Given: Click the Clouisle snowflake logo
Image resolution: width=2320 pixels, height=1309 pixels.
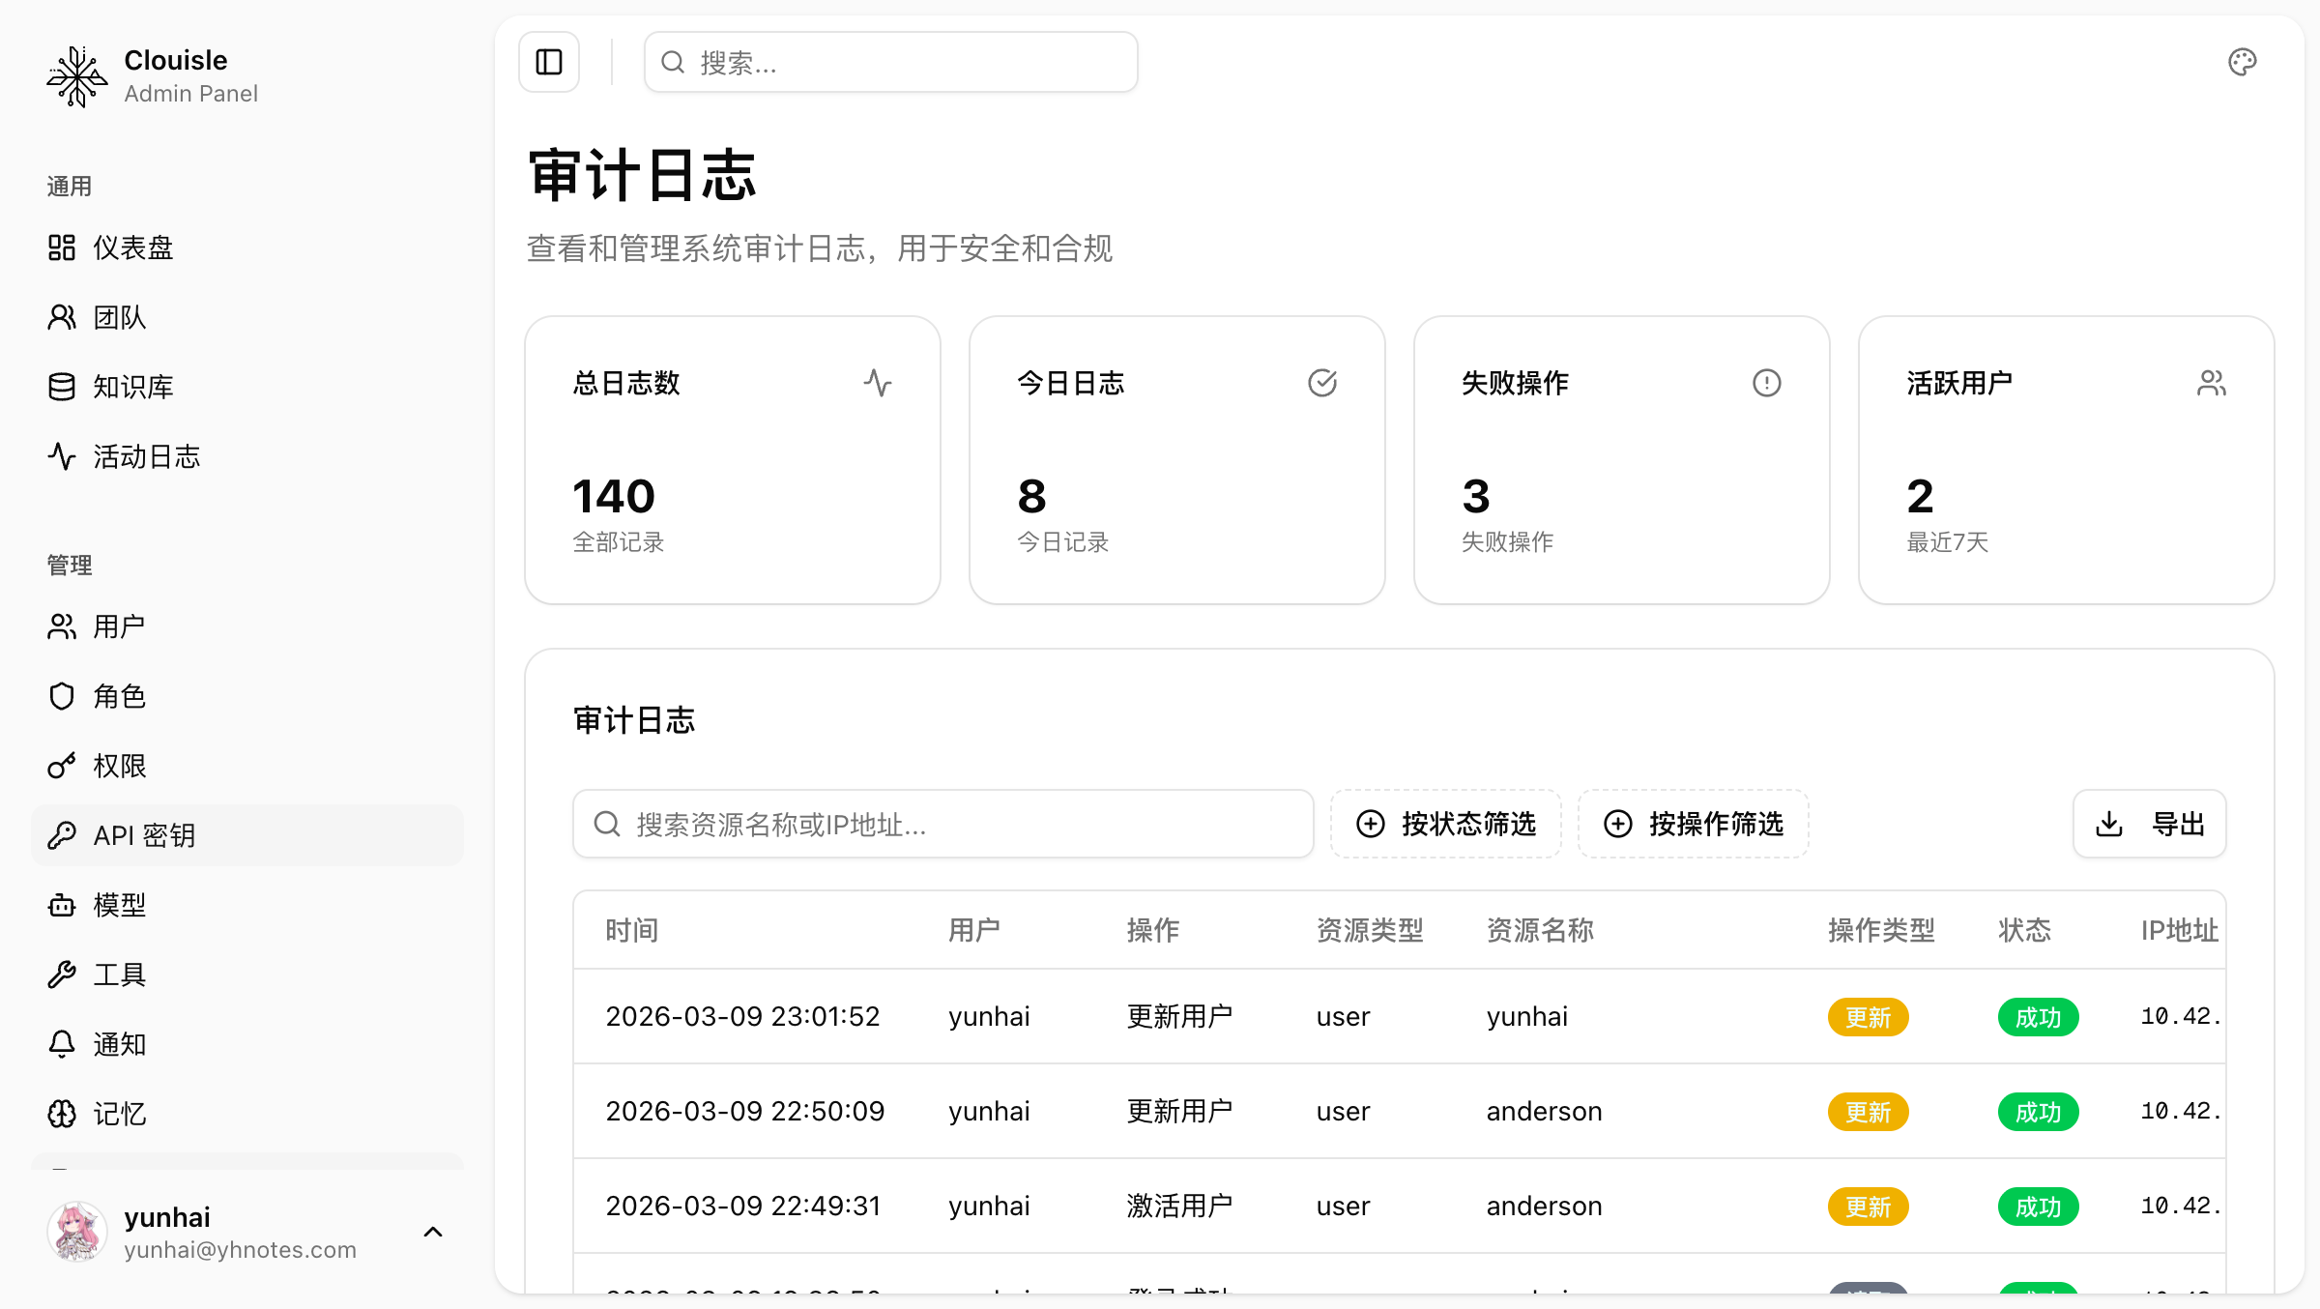Looking at the screenshot, I should point(77,76).
